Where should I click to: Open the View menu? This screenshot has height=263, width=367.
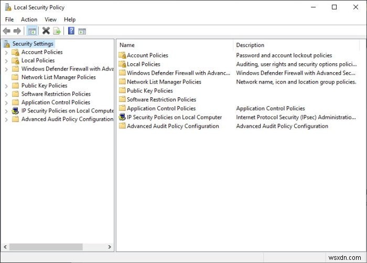(x=50, y=19)
